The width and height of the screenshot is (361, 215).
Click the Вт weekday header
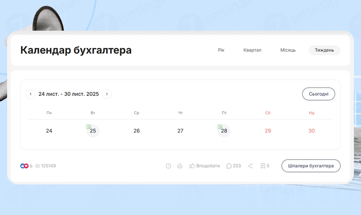point(93,113)
